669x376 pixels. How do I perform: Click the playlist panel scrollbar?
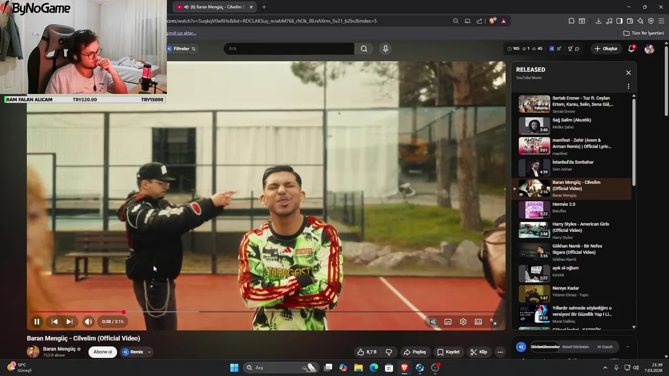(x=634, y=141)
